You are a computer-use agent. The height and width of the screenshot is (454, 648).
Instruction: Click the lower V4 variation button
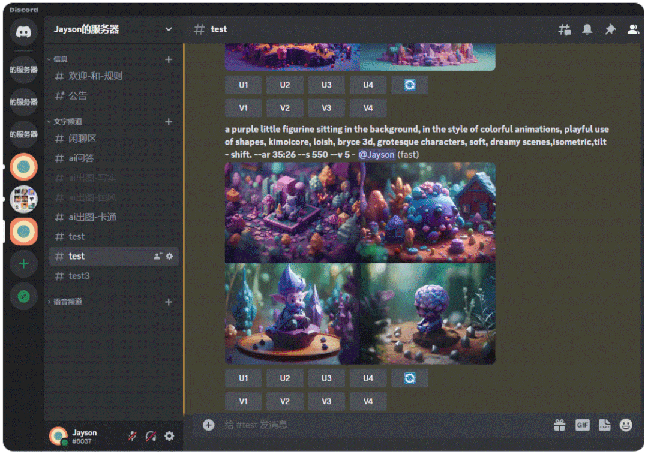(x=368, y=402)
